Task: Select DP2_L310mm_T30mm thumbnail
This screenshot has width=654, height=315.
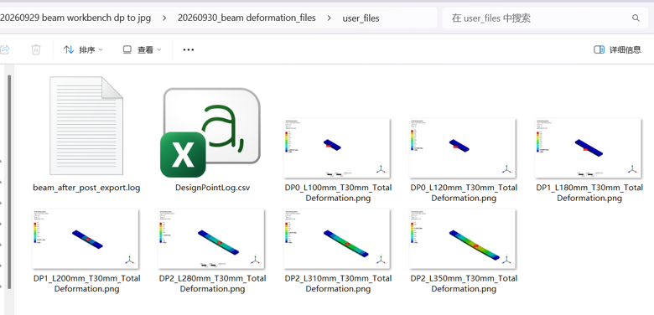Action: click(x=337, y=239)
